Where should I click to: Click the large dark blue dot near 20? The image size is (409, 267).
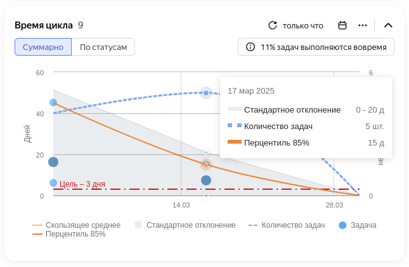[53, 162]
